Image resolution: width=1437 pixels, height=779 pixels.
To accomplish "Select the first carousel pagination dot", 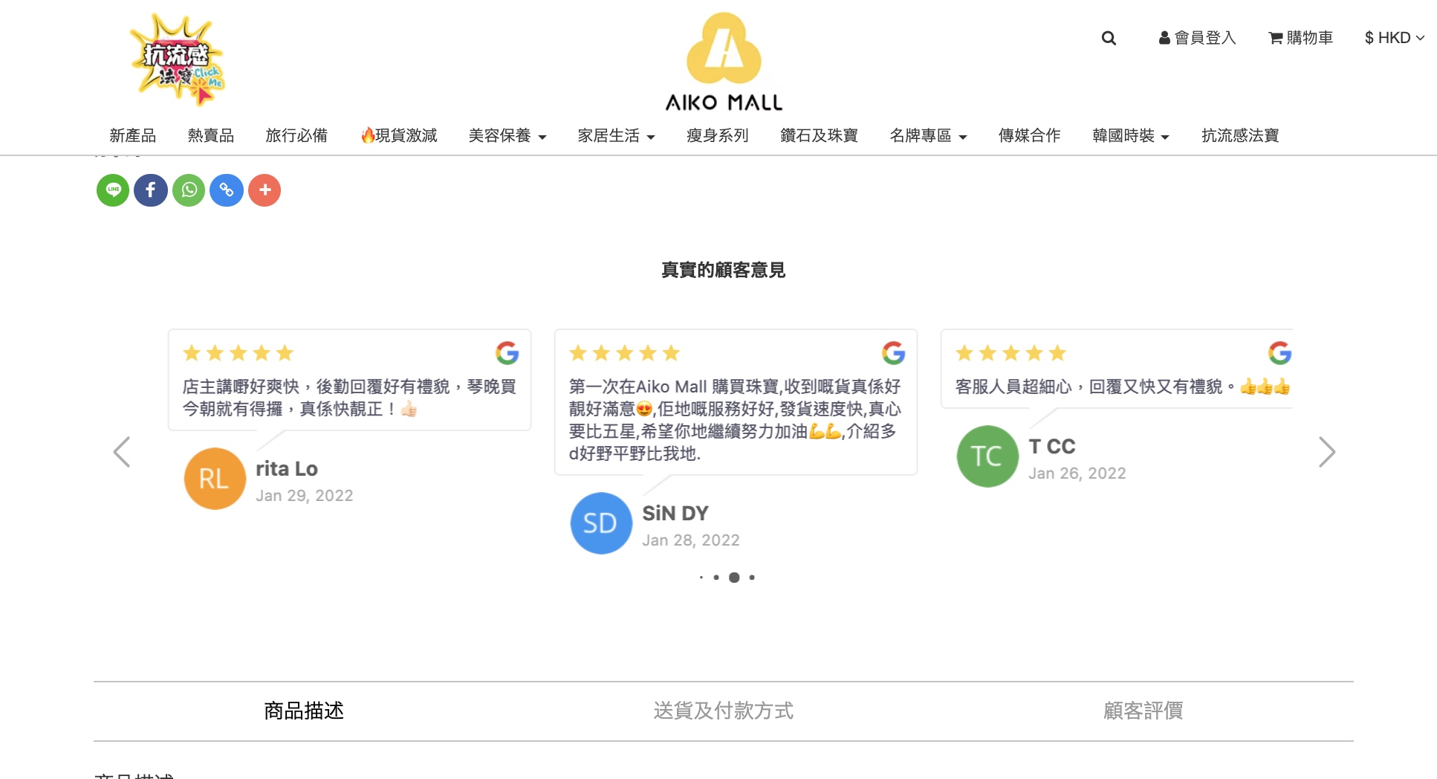I will [701, 578].
